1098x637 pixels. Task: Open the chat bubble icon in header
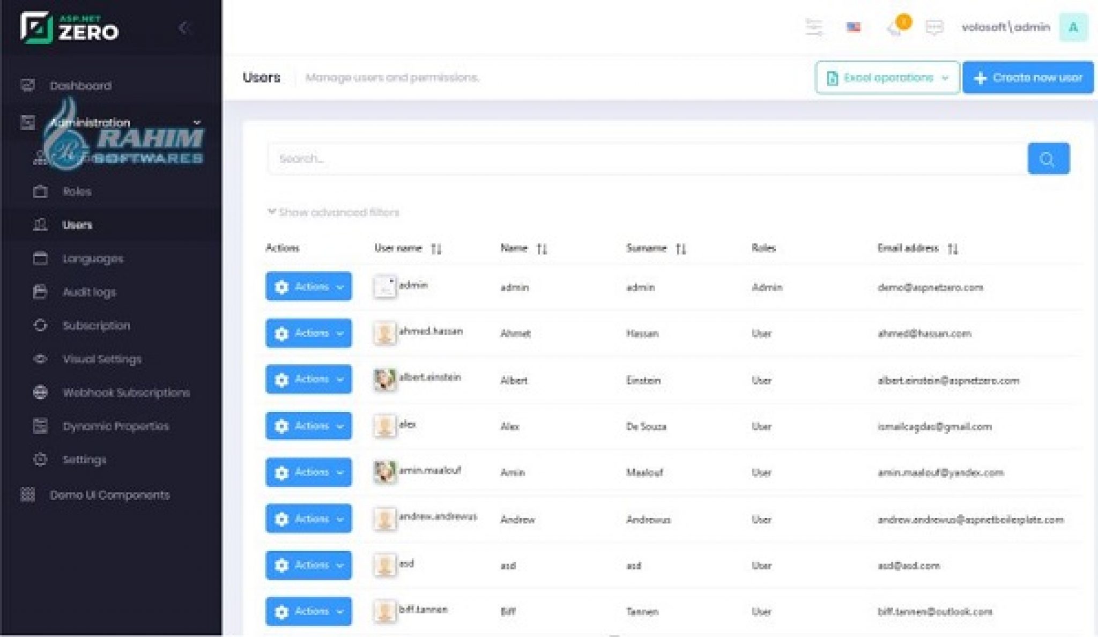click(x=934, y=27)
